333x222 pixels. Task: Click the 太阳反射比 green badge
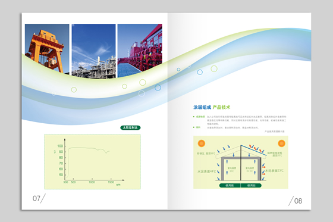(x=130, y=127)
